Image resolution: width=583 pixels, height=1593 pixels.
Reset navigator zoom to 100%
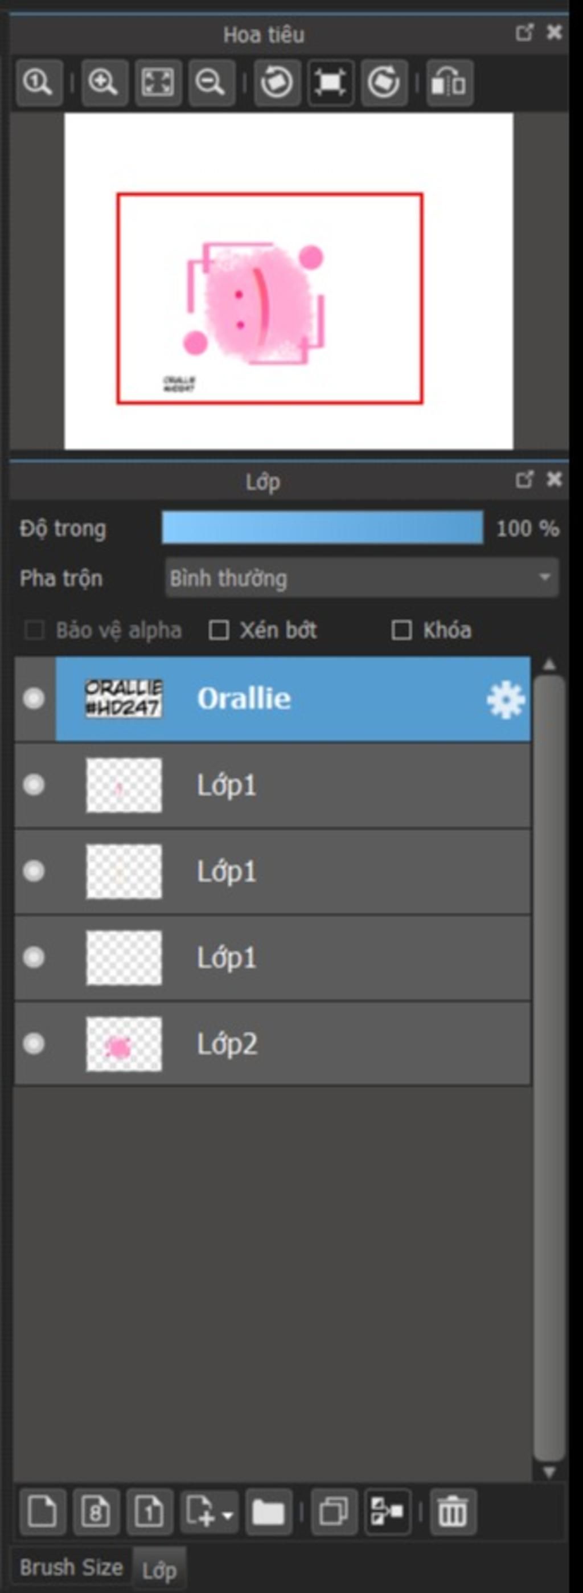39,82
